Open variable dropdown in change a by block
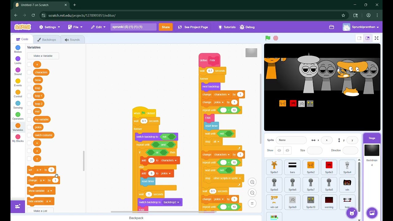Viewport: 393px width, 221px height. click(42, 180)
